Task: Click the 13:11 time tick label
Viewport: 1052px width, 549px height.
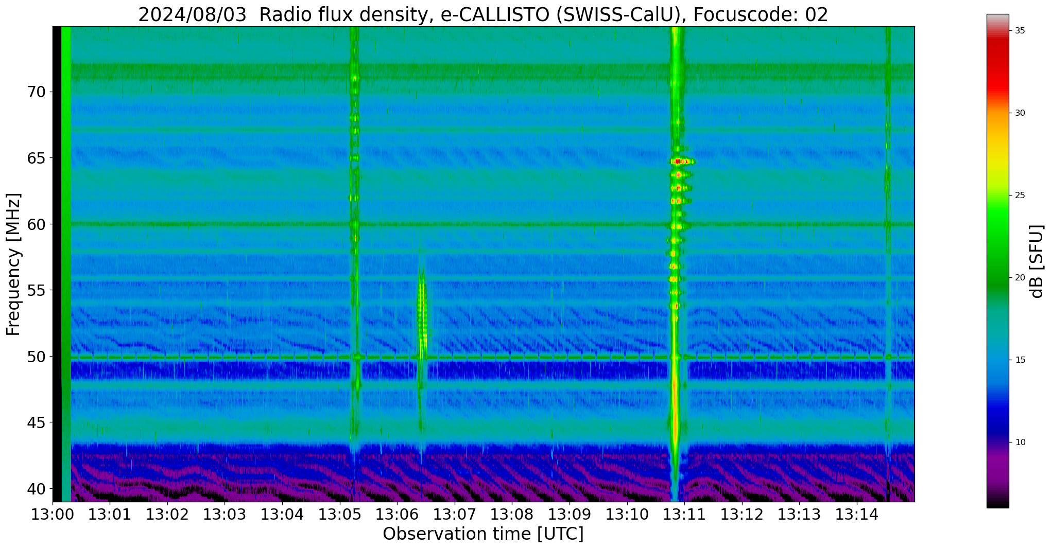Action: [684, 515]
